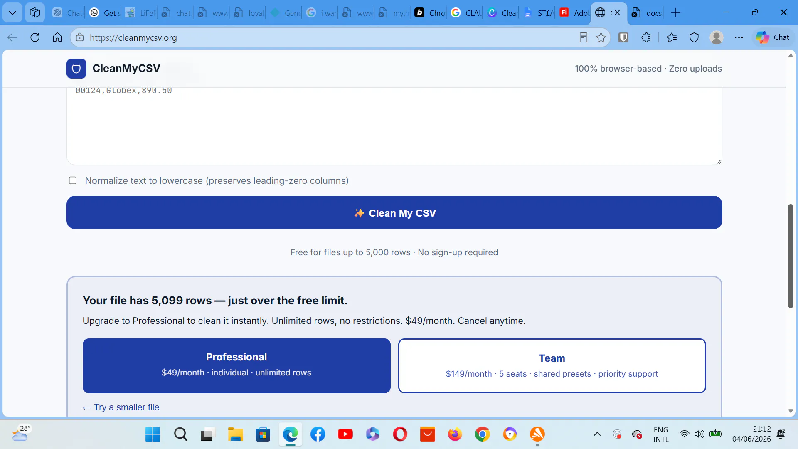
Task: Open the Favorites list icon
Action: tap(672, 37)
